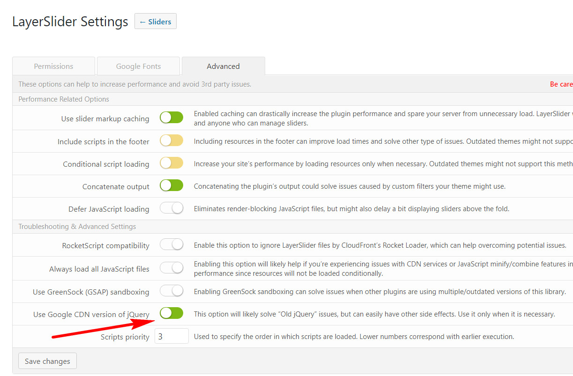Click the LayerSlider Settings heading
573x376 pixels.
pyautogui.click(x=70, y=22)
